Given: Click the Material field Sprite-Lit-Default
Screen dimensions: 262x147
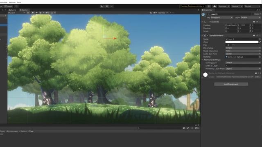Looking at the screenshot, I should [242, 57].
